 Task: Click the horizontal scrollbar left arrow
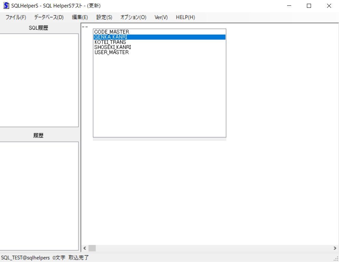[85, 248]
